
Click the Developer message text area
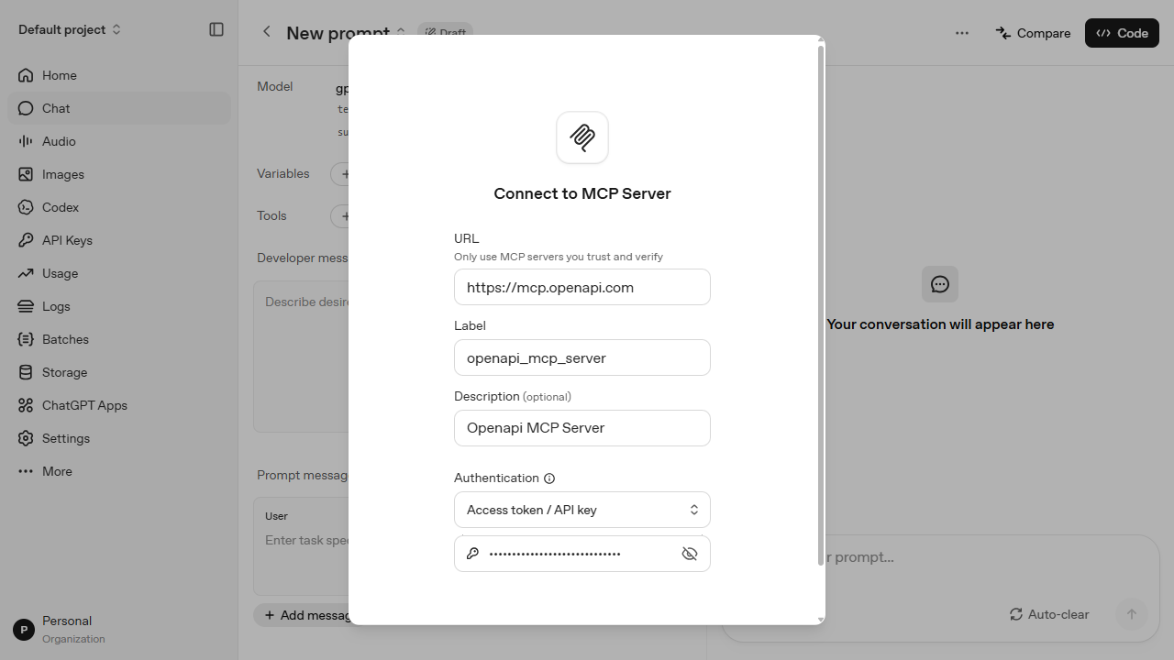click(x=301, y=357)
